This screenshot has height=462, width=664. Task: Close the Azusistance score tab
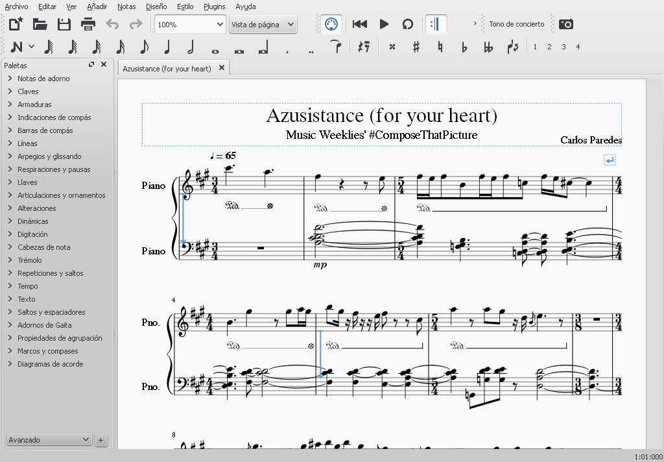pyautogui.click(x=222, y=68)
